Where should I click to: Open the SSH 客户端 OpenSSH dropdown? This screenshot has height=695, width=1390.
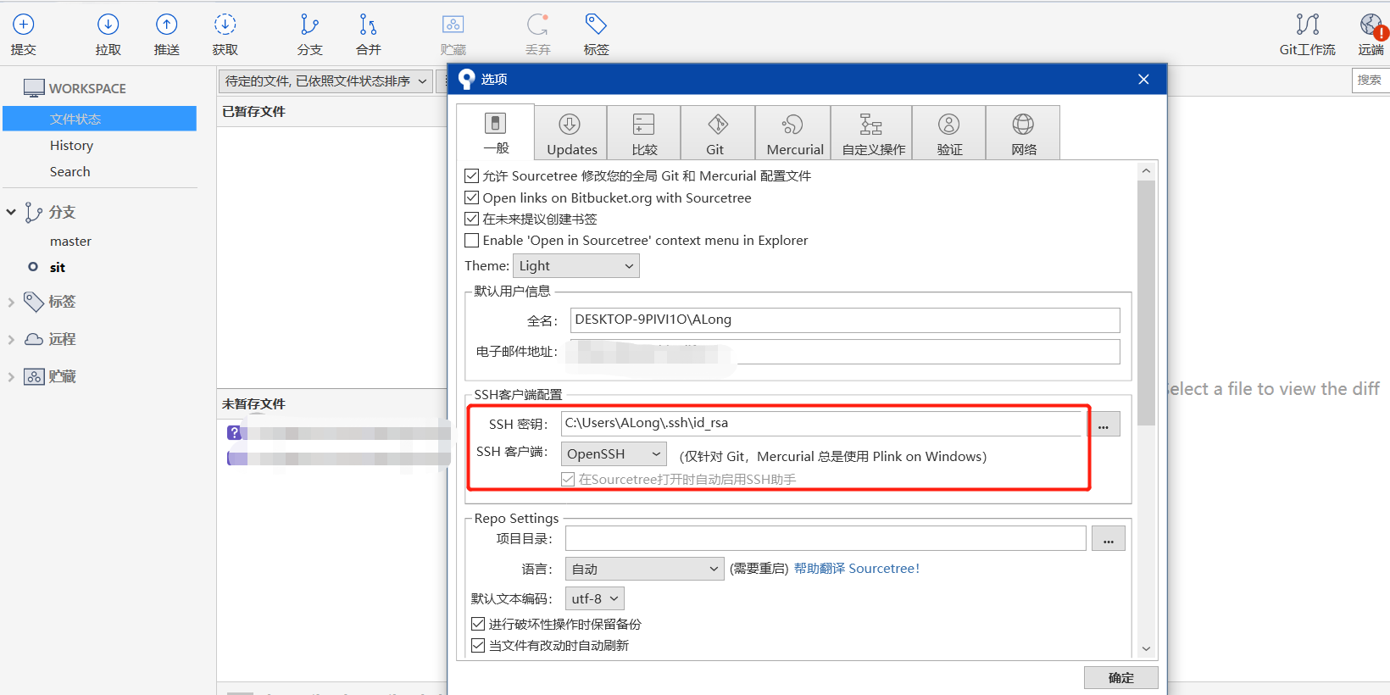click(614, 454)
